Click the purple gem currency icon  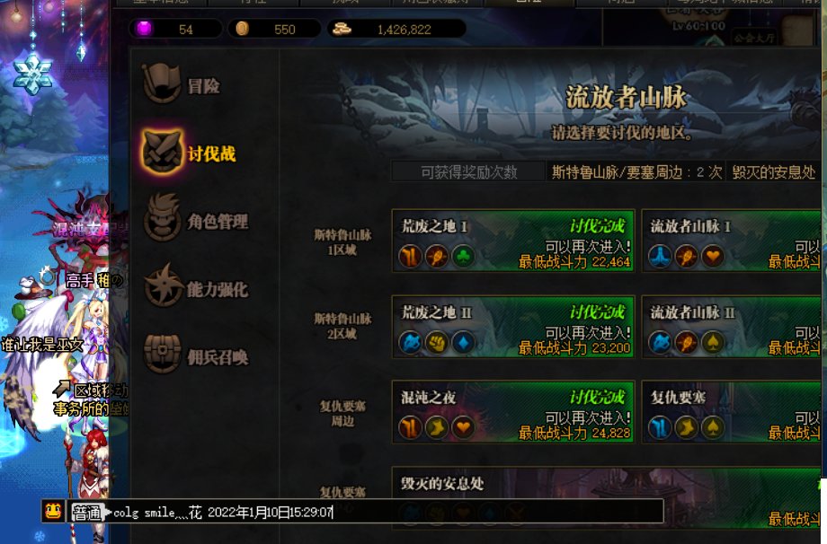(144, 29)
